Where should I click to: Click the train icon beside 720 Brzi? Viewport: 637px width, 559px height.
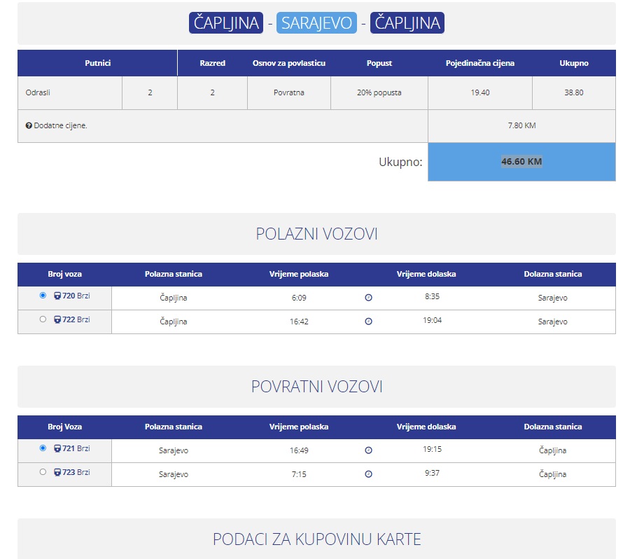click(x=57, y=296)
